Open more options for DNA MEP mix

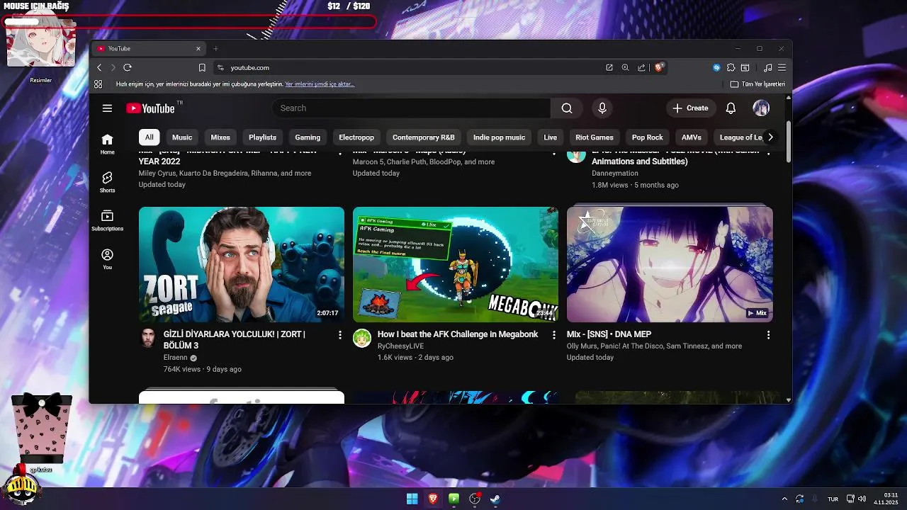tap(768, 334)
